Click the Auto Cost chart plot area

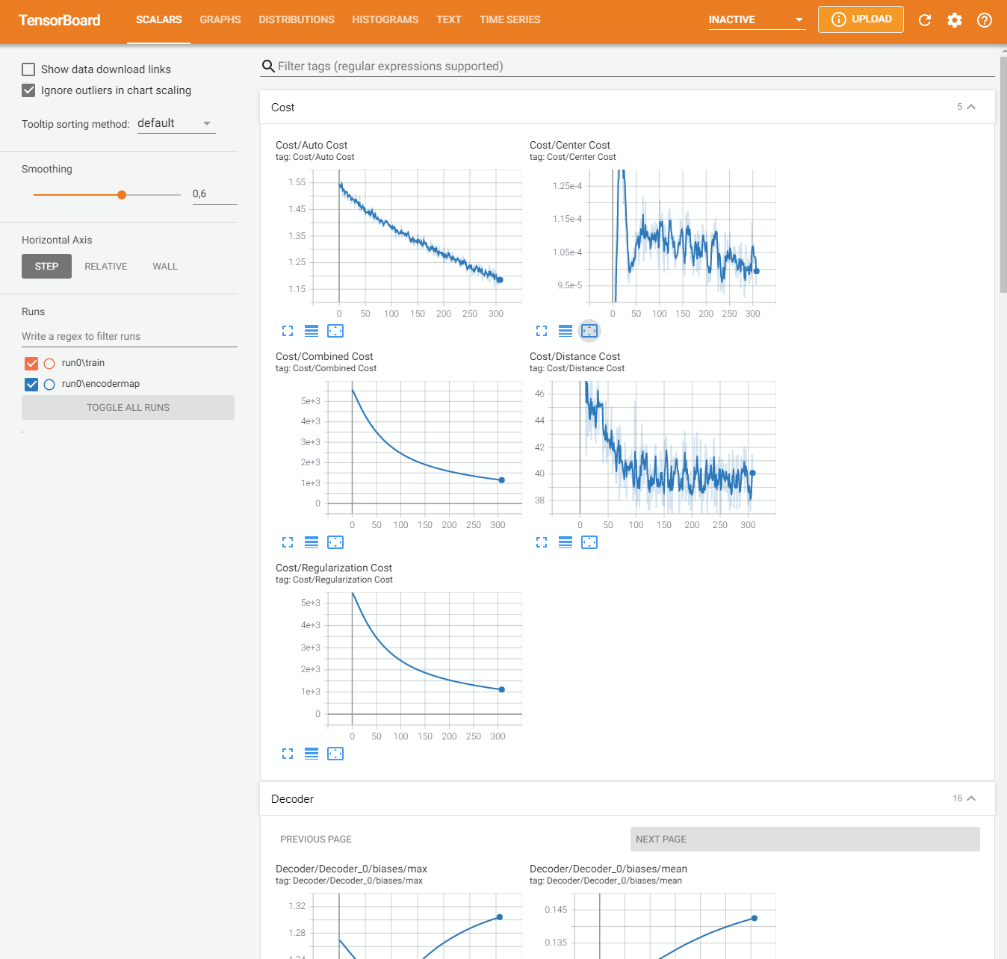[x=418, y=236]
